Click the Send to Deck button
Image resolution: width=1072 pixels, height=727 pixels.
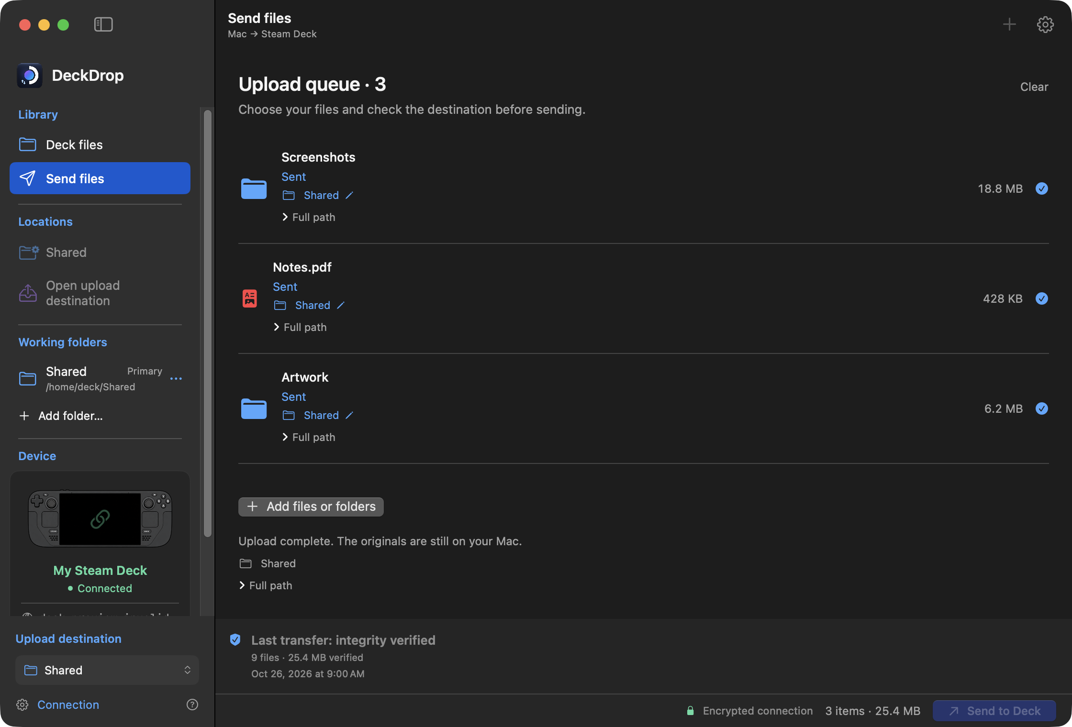(x=994, y=711)
